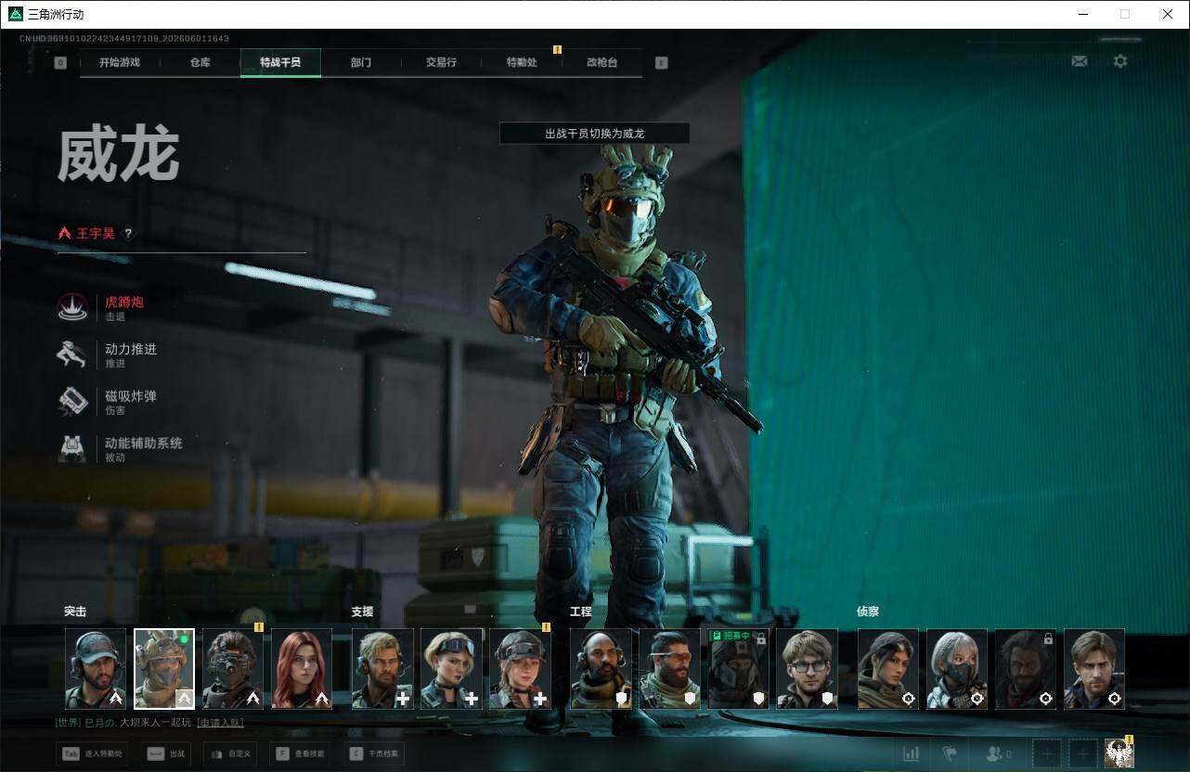Open the mail envelope icon

click(x=1079, y=61)
